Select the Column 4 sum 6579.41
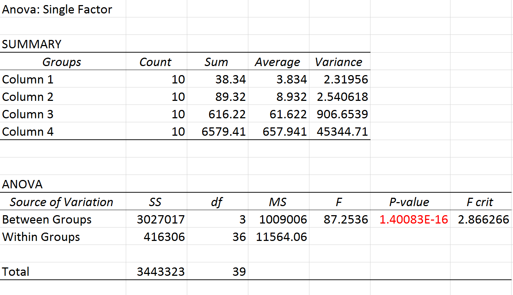513x295 pixels. pos(224,132)
